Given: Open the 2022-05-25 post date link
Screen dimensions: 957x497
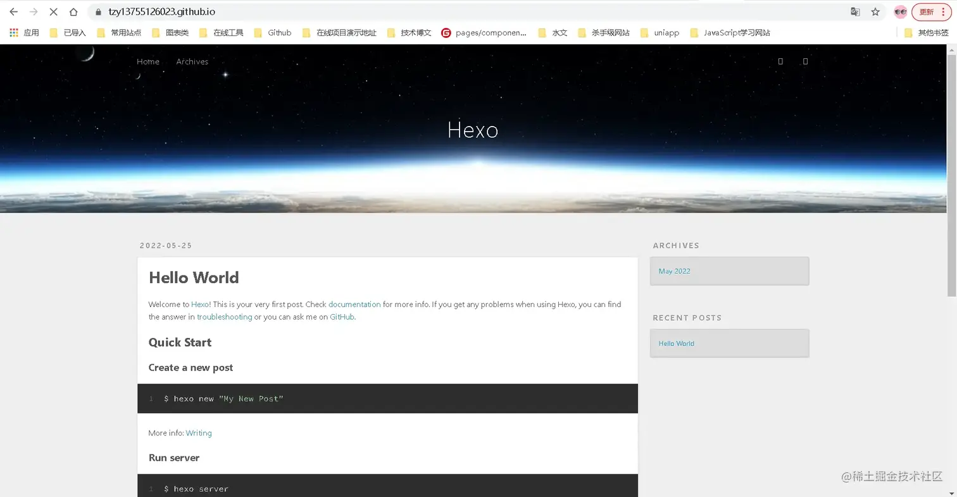Looking at the screenshot, I should (166, 246).
